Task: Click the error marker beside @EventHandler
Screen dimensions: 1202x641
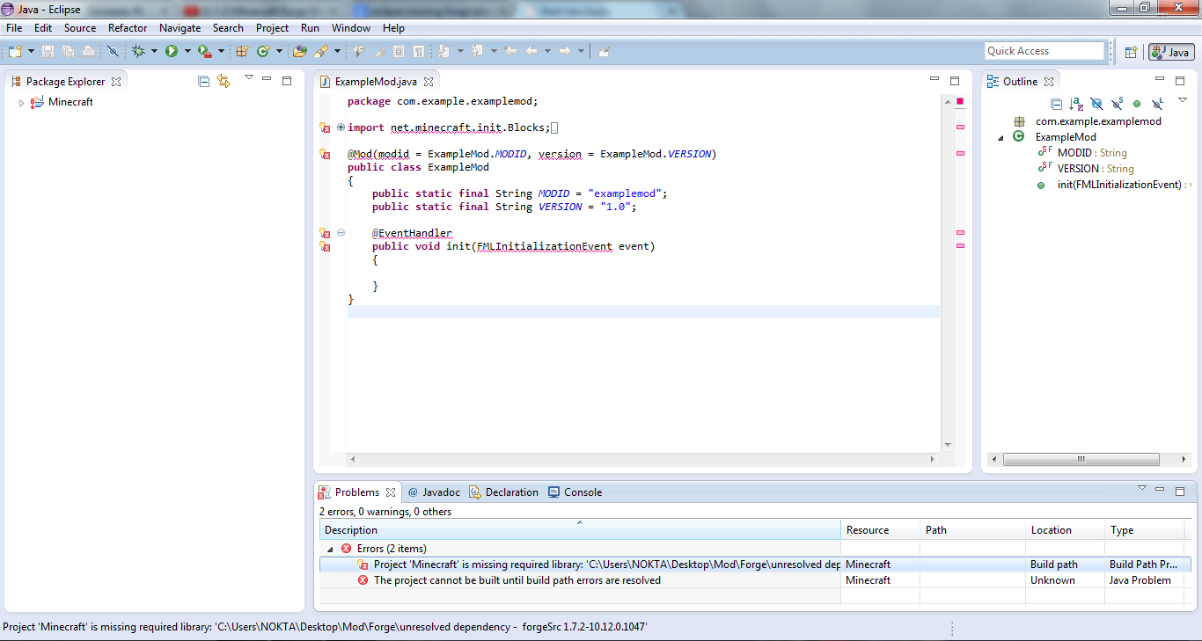Action: point(325,233)
